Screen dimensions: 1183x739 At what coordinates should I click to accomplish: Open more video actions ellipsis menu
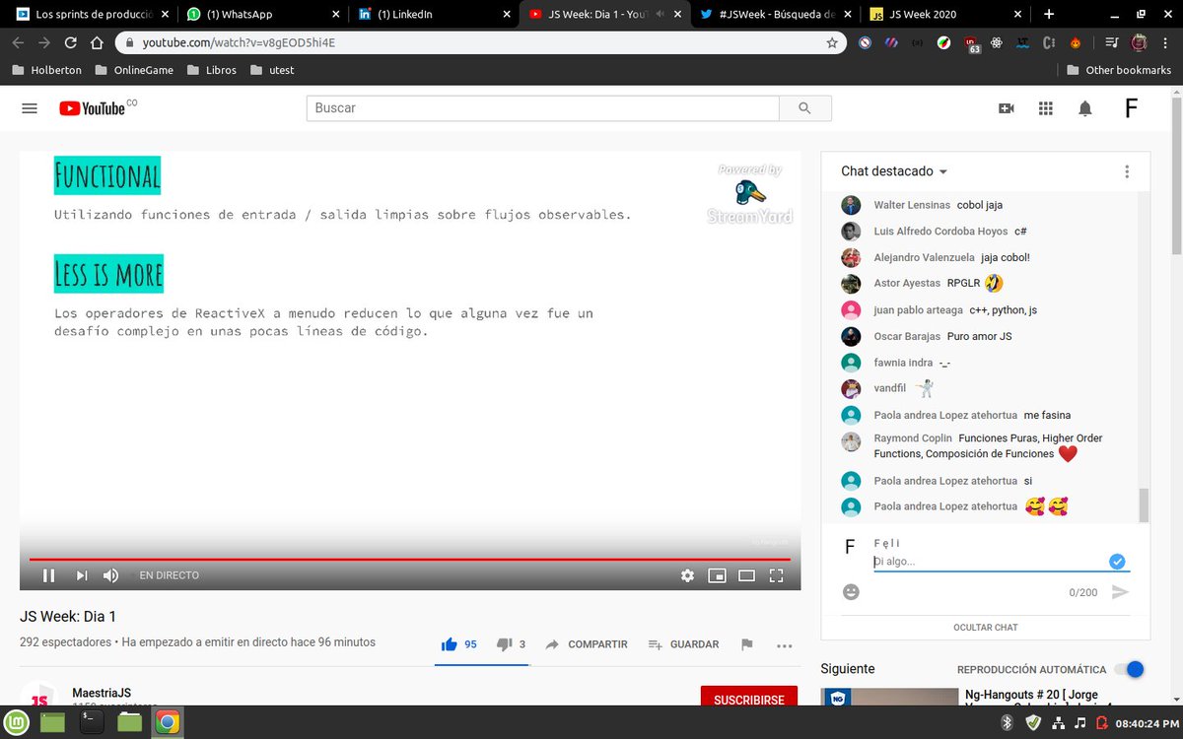click(x=784, y=644)
